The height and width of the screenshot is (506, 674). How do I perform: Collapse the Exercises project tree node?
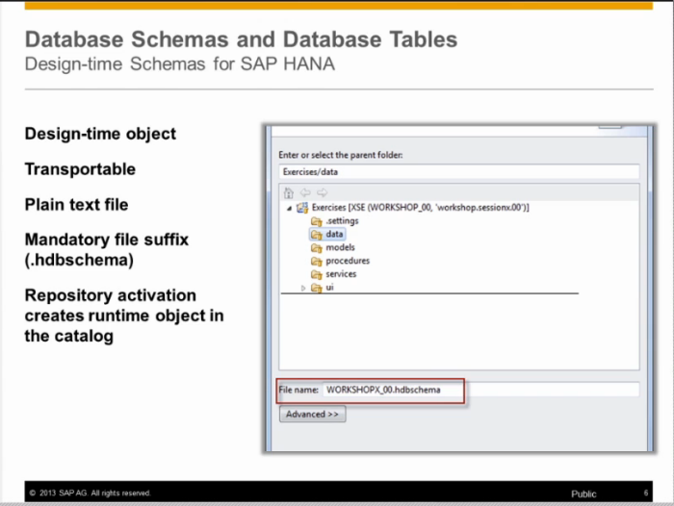(x=290, y=209)
